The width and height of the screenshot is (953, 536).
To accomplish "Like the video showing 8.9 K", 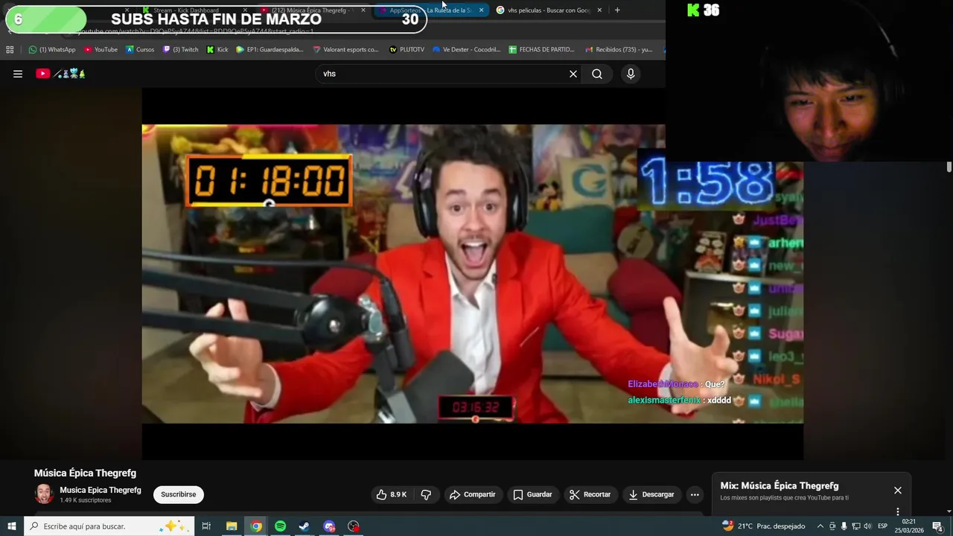I will pyautogui.click(x=392, y=494).
